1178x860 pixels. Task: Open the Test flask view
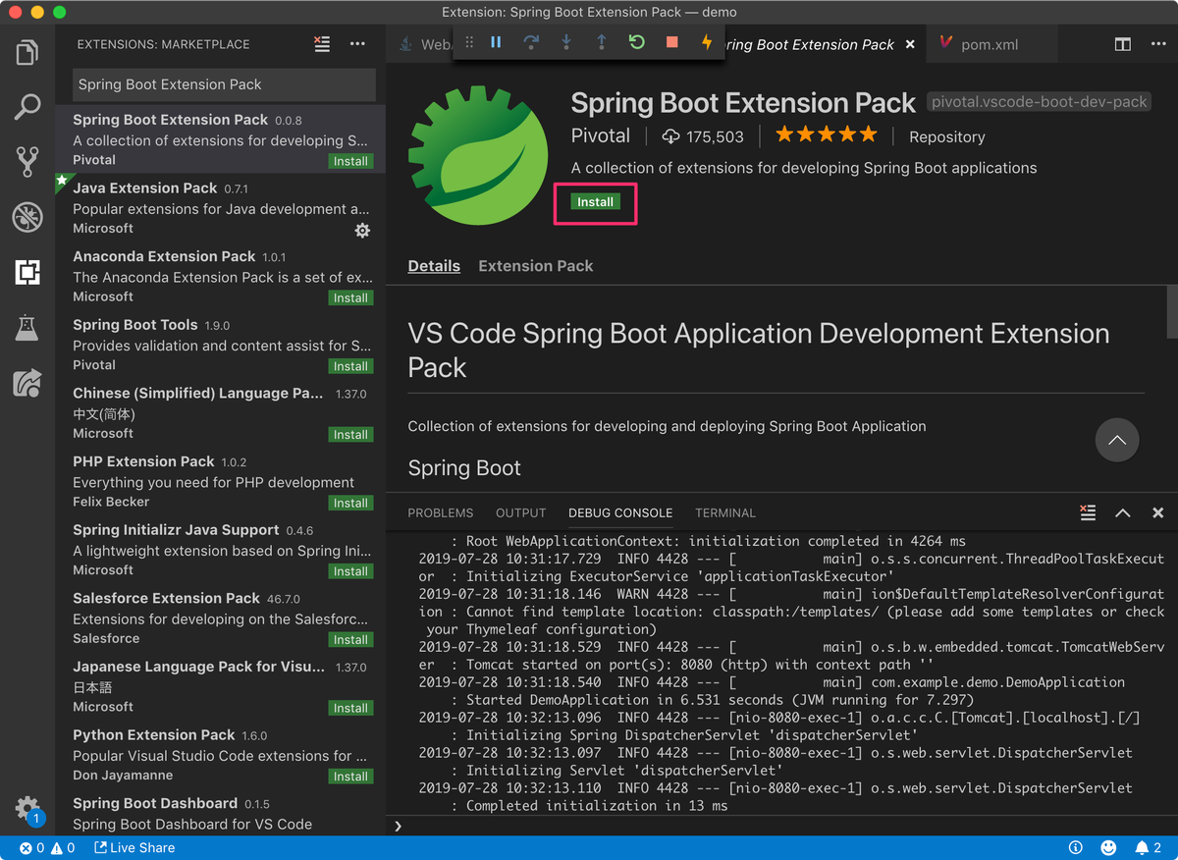click(27, 327)
